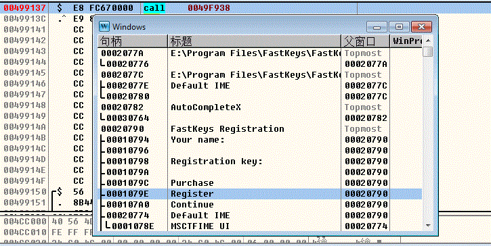Screen dimensions: 491x246
Task: Click parent value 0002077A
Action: [x=366, y=64]
